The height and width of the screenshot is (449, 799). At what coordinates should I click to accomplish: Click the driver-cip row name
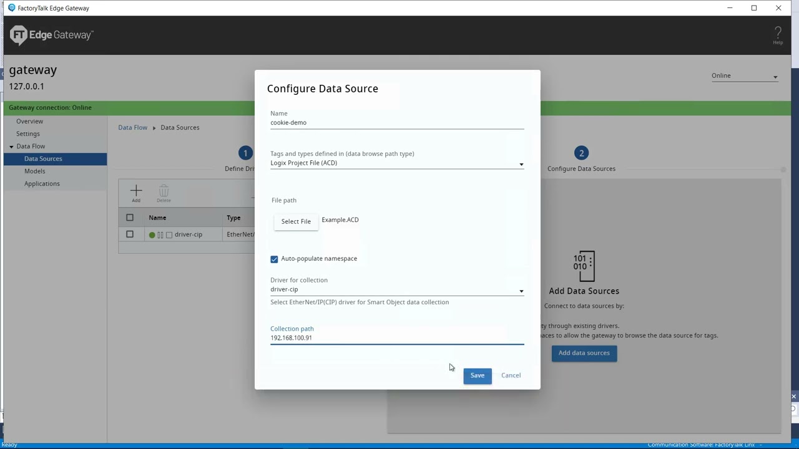point(189,234)
